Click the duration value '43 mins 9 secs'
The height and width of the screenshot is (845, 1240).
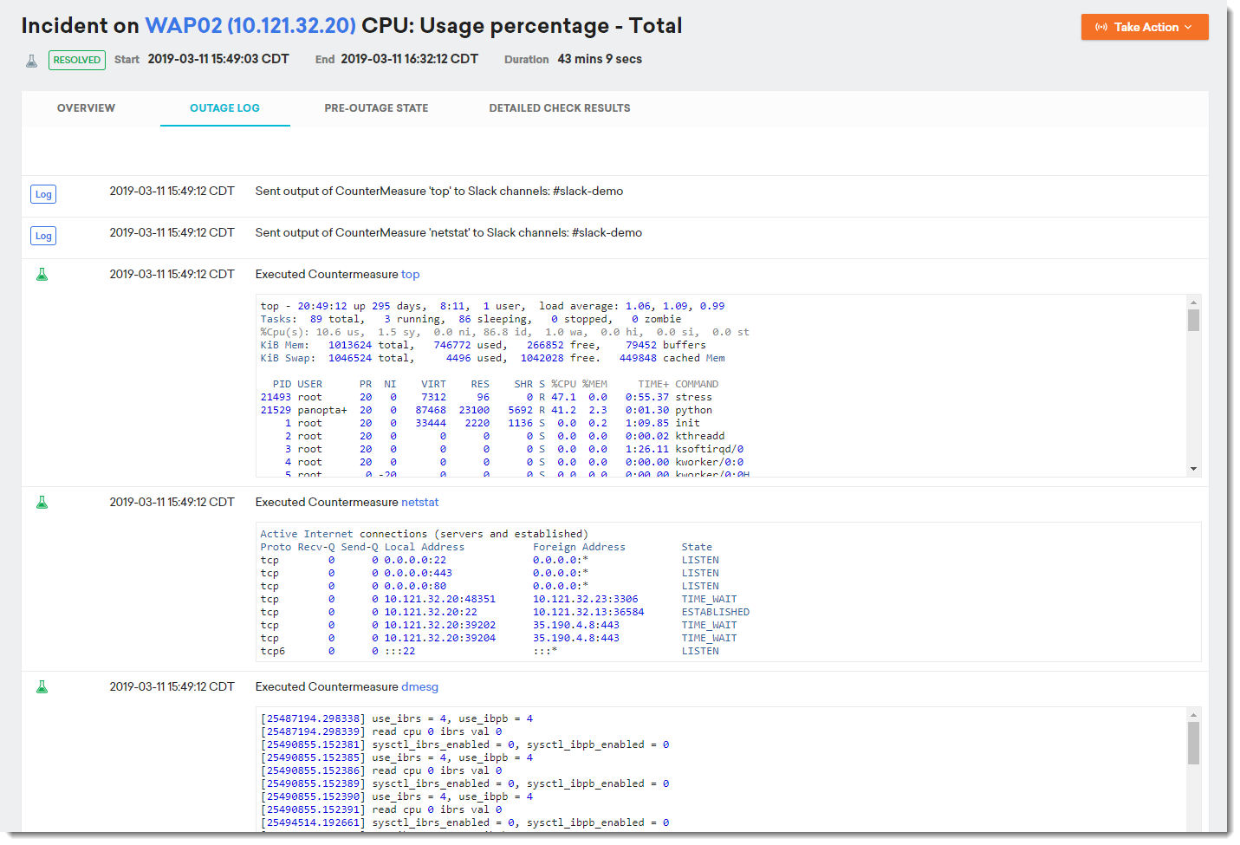point(600,59)
